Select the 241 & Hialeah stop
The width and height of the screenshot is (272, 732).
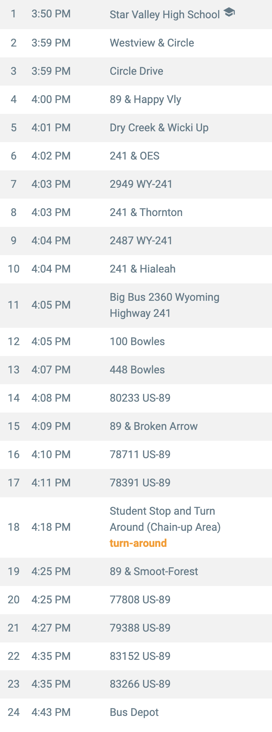[136, 269]
